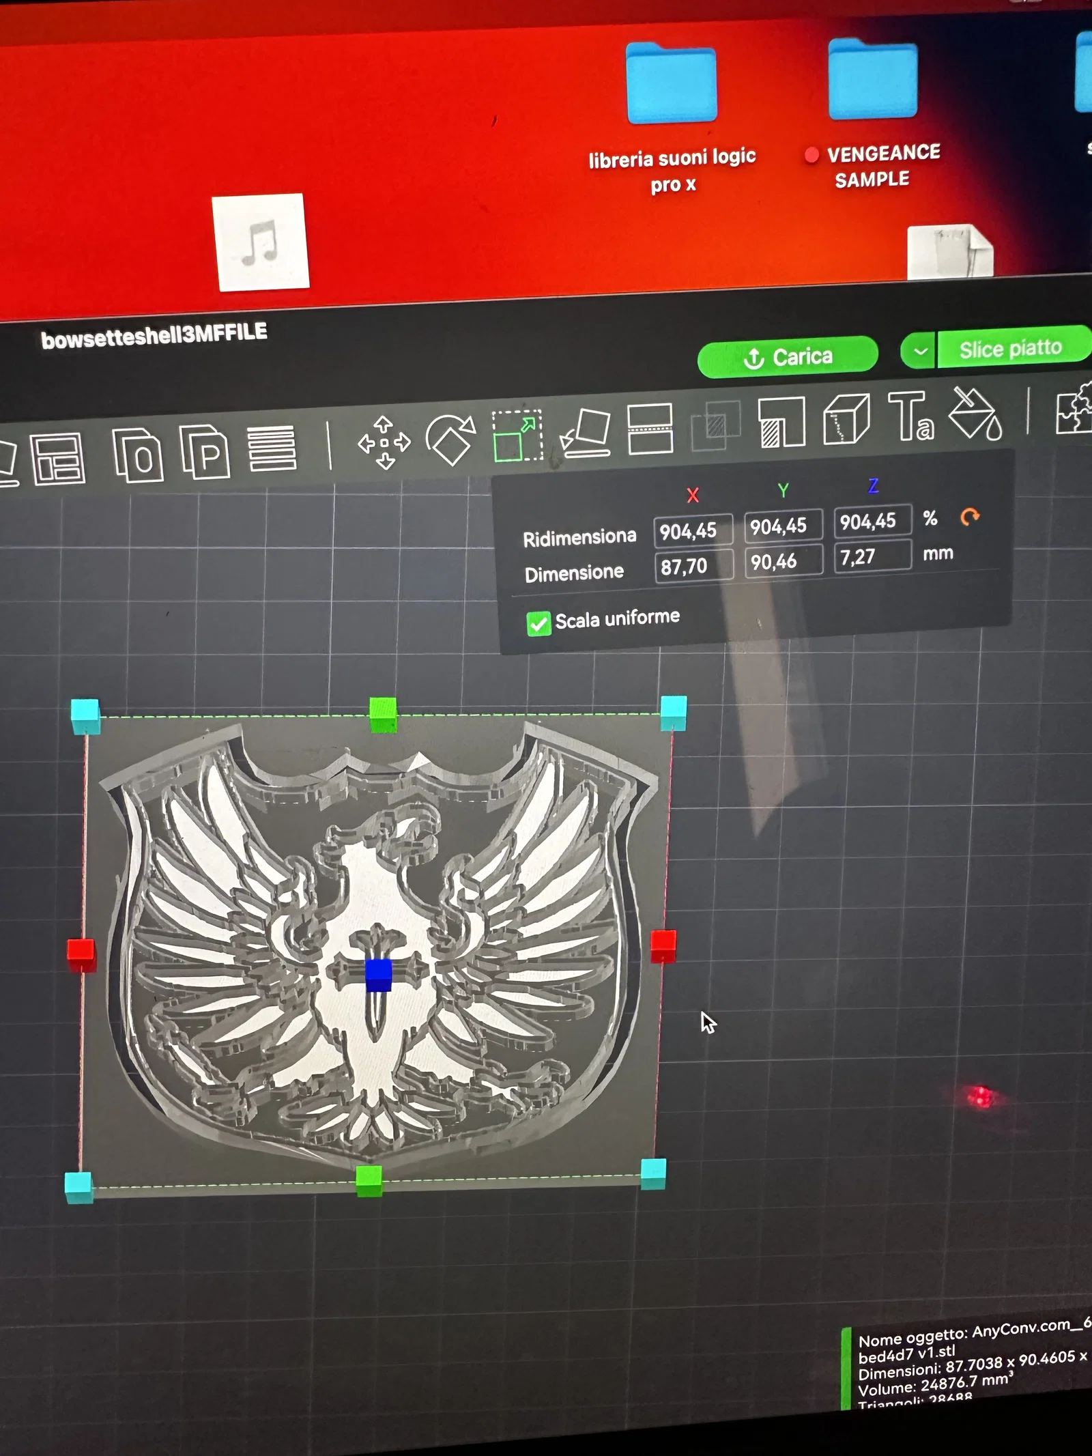Select the Support painting tool
The width and height of the screenshot is (1092, 1456).
782,423
